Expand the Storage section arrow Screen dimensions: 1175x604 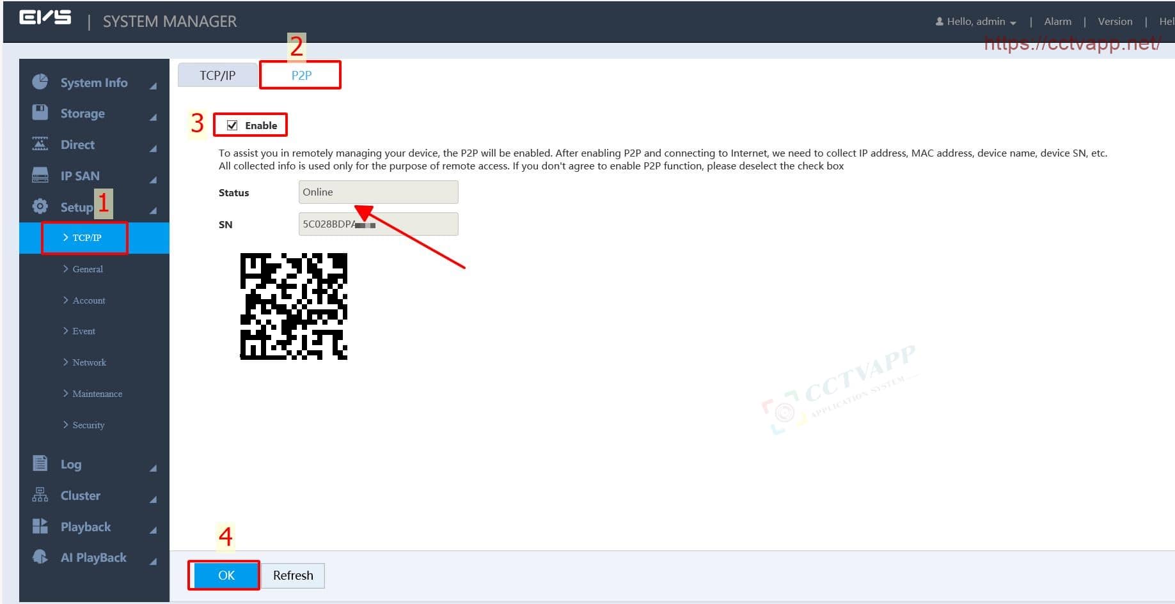[x=153, y=117]
